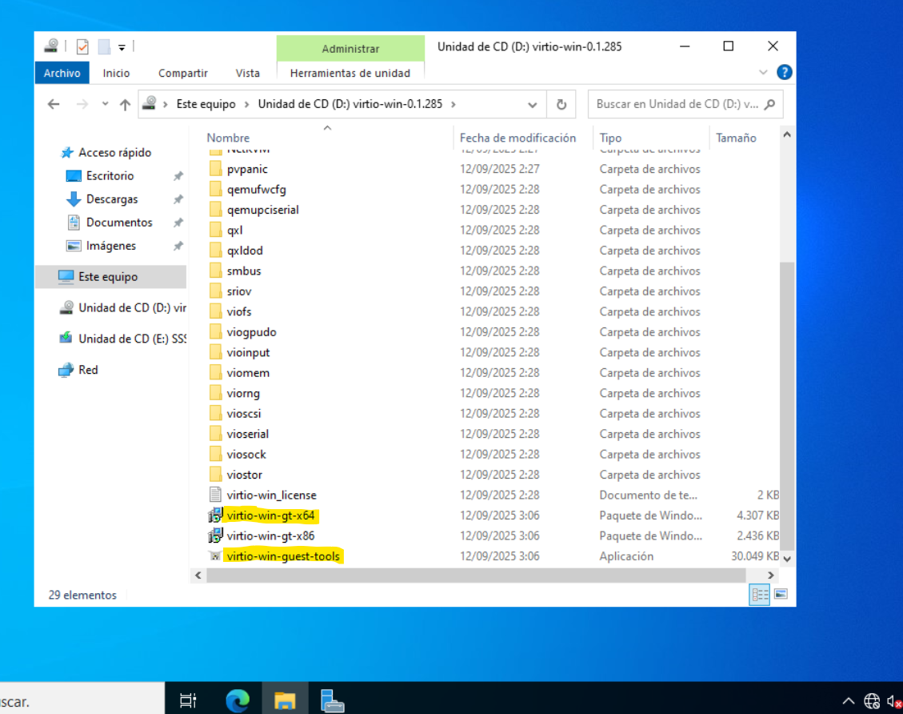
Task: Open Imágenes in the sidebar
Action: [x=110, y=246]
